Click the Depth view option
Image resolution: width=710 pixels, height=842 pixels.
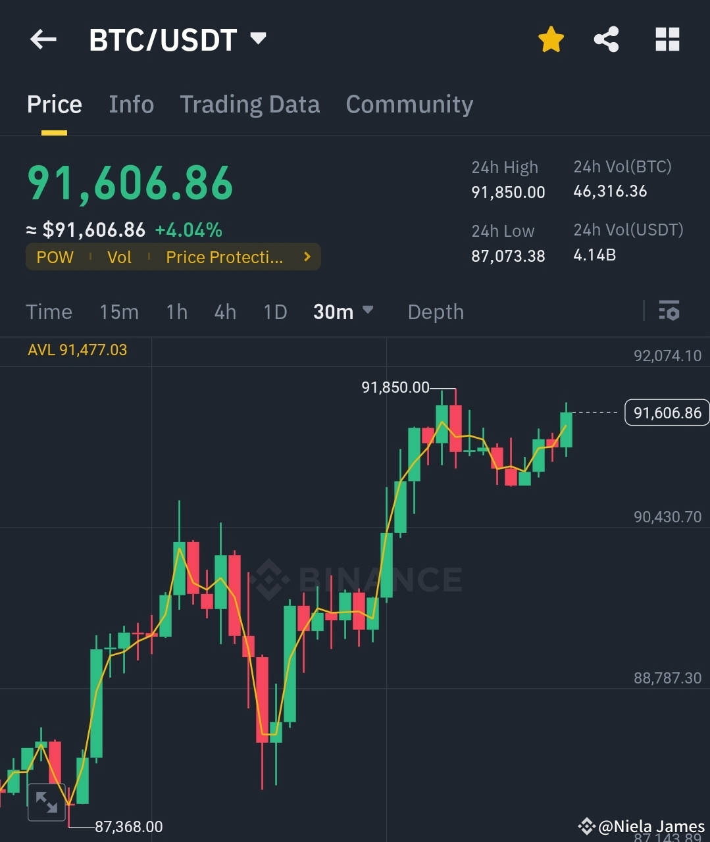435,312
